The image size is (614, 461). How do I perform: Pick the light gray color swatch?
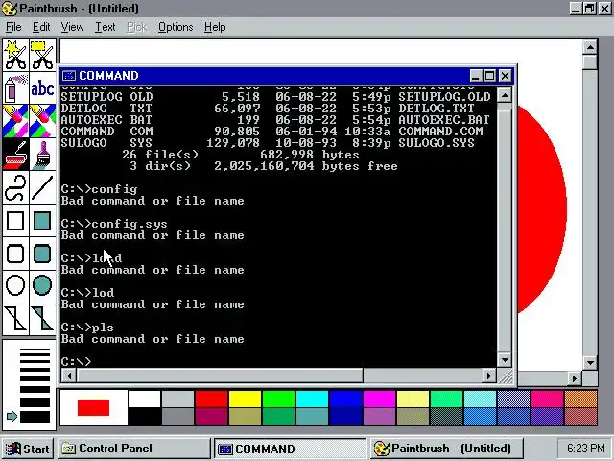click(x=177, y=400)
